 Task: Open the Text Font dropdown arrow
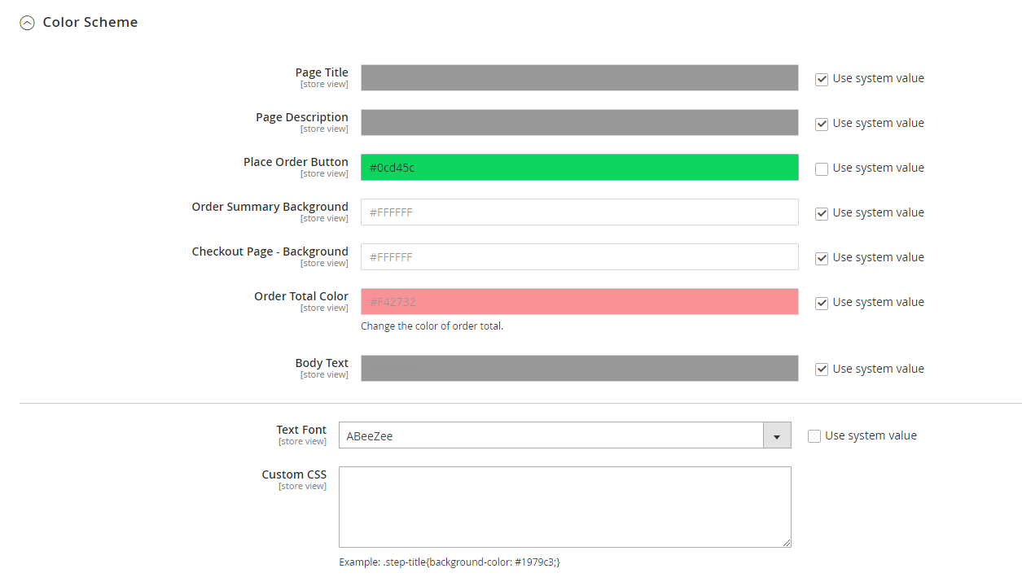coord(777,435)
